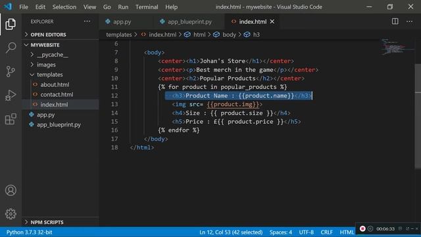421x237 pixels.
Task: Click the '{% endfor %}' line
Action: pyautogui.click(x=179, y=130)
